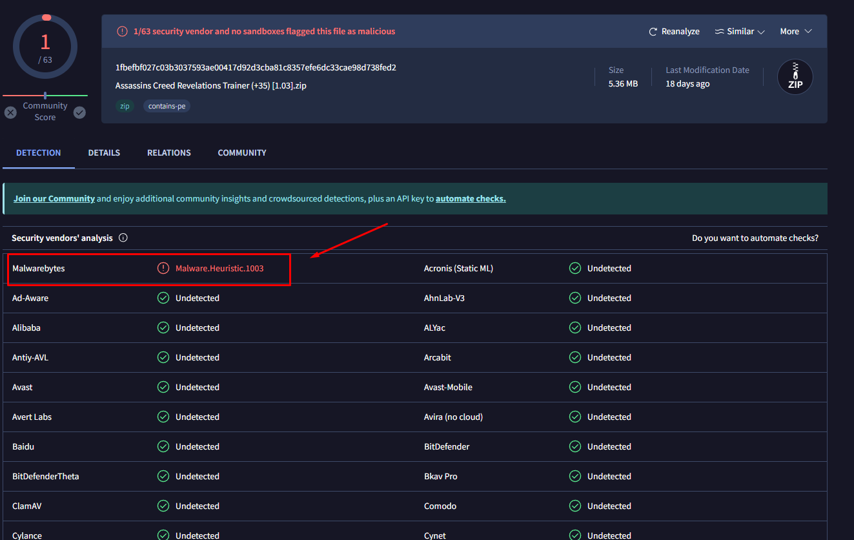Vote positive with the check community score icon

[79, 112]
